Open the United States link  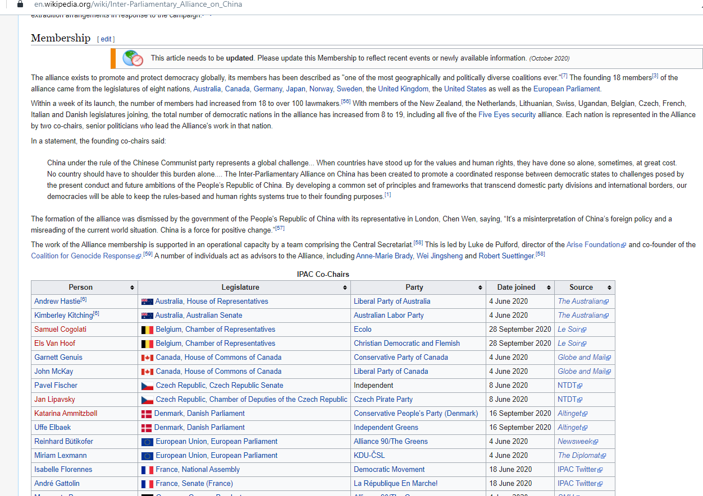(x=465, y=89)
